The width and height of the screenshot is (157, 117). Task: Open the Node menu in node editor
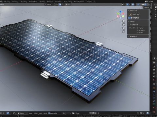click(x=45, y=113)
